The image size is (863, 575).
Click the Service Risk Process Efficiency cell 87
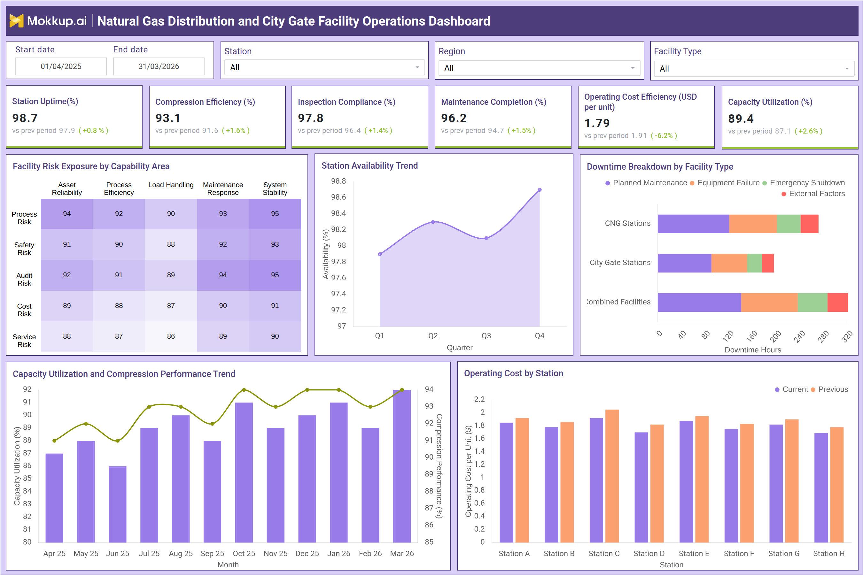(x=119, y=337)
